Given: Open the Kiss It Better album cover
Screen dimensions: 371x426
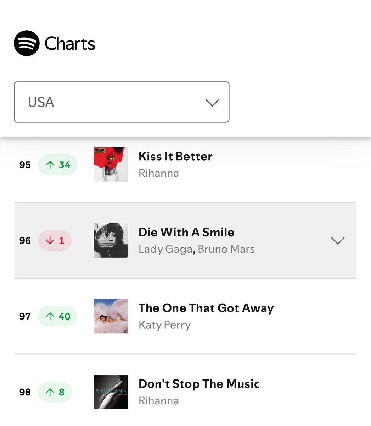Looking at the screenshot, I should click(111, 165).
